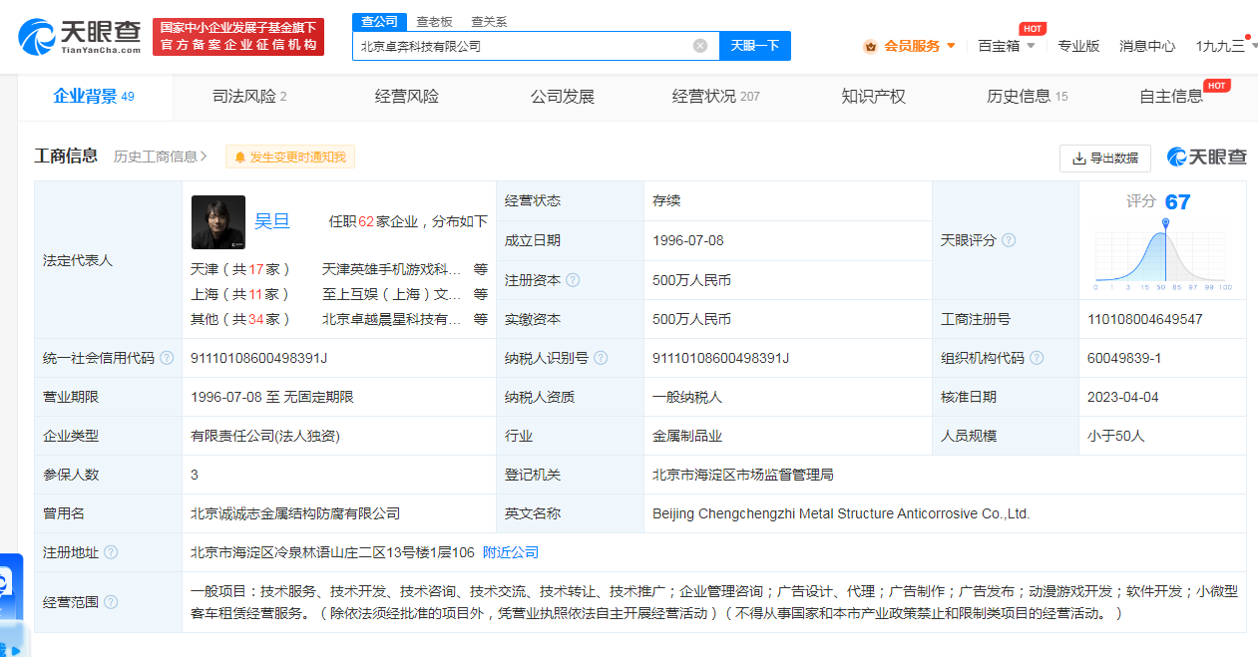The image size is (1258, 657).
Task: Expand the 天津 company list with 等
Action: point(481,269)
